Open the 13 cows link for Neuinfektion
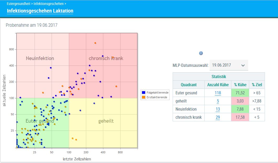Viewport: 278px width, 163px height. (218, 109)
